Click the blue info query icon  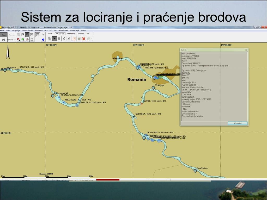43,40
